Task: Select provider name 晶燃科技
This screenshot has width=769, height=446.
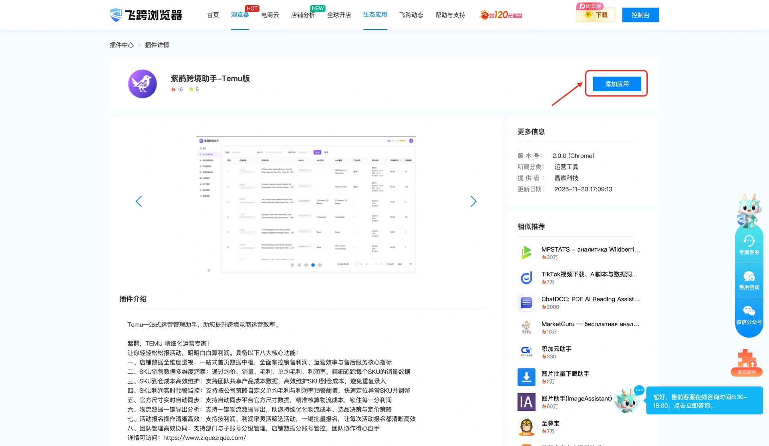Action: click(566, 178)
